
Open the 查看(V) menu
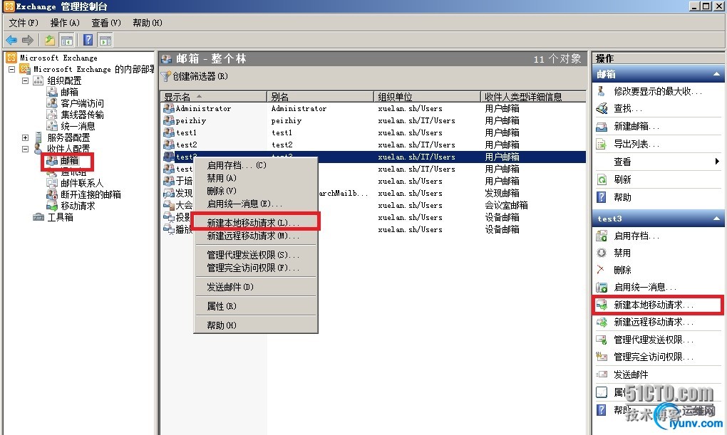(x=106, y=23)
